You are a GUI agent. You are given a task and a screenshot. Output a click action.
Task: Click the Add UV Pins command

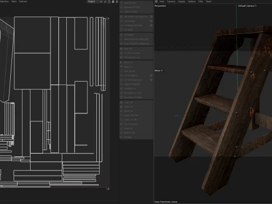(x=136, y=3)
